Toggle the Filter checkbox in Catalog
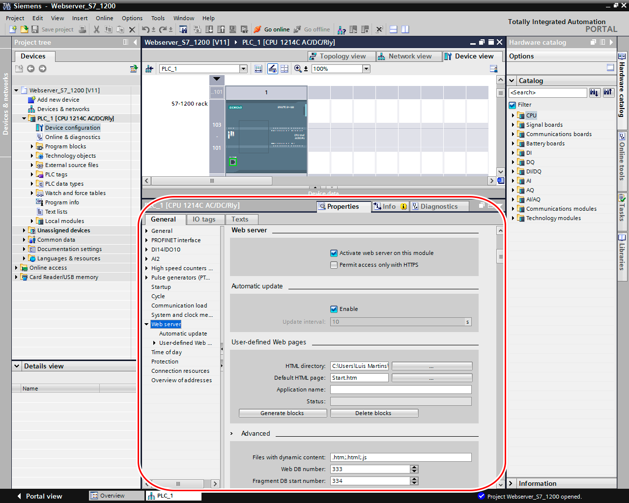The image size is (629, 503). pos(513,105)
